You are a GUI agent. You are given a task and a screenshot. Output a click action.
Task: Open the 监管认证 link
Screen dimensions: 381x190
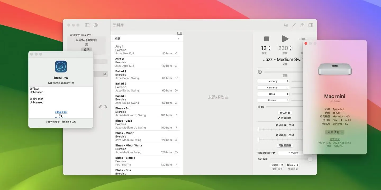[335, 139]
